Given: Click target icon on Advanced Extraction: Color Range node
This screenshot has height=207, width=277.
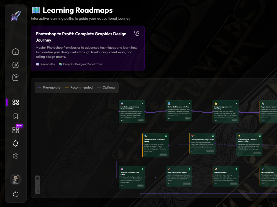Looking at the screenshot, I should 122,169.
